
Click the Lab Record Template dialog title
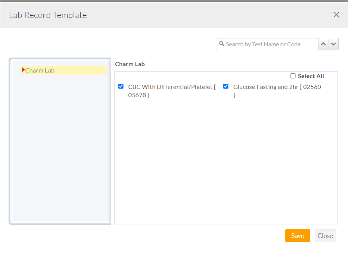pos(48,15)
